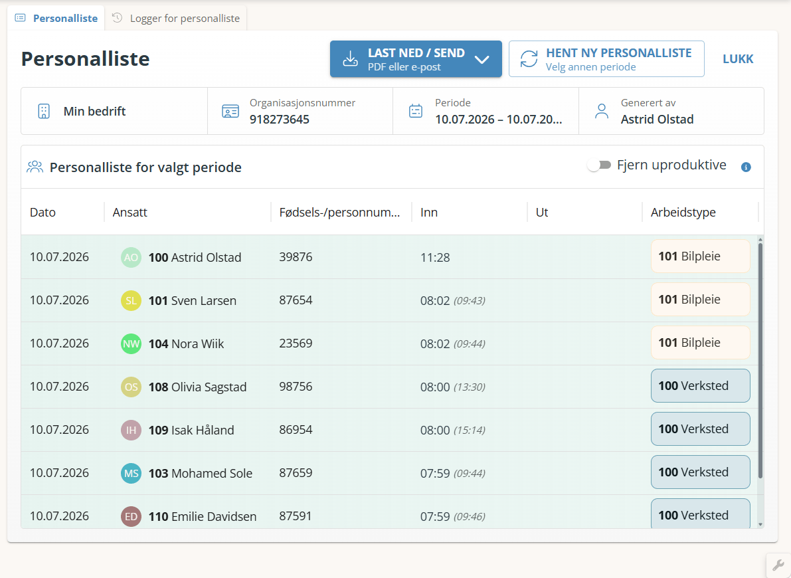Click 101 Bilpleie tag in Astrid Olstad row
The height and width of the screenshot is (578, 791).
point(700,256)
